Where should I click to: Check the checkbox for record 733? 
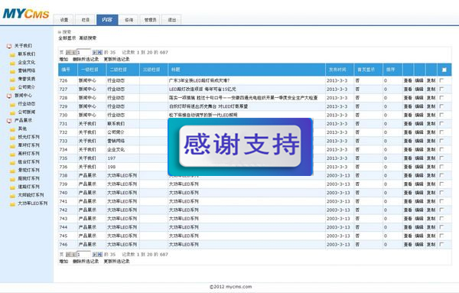coord(441,141)
